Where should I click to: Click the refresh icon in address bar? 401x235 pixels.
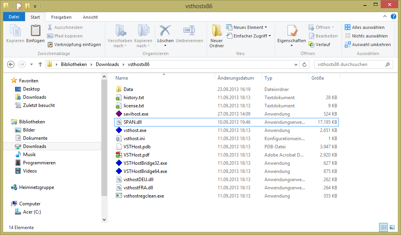[306, 64]
